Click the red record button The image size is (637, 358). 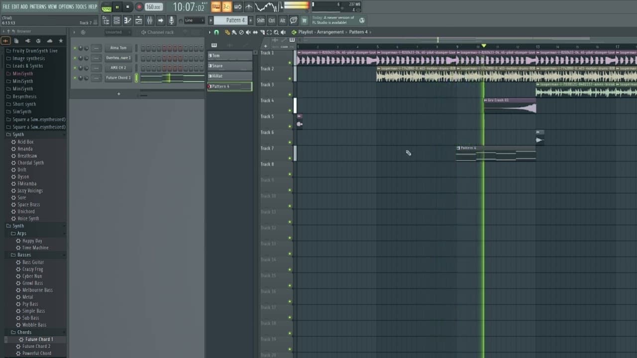[139, 7]
